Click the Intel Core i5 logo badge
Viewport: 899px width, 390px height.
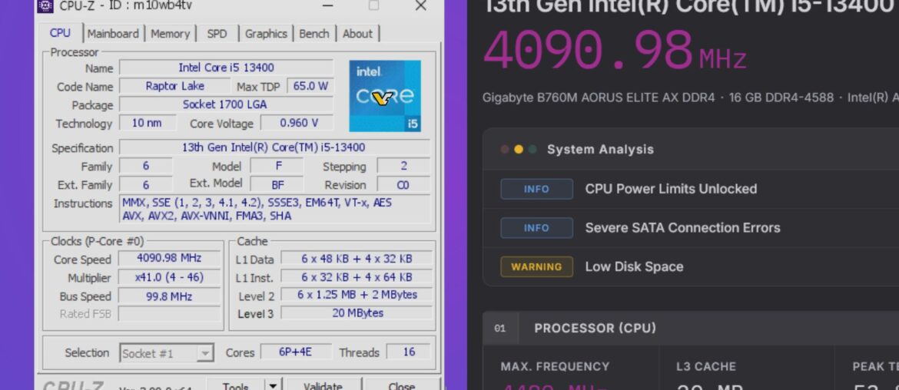coord(385,96)
